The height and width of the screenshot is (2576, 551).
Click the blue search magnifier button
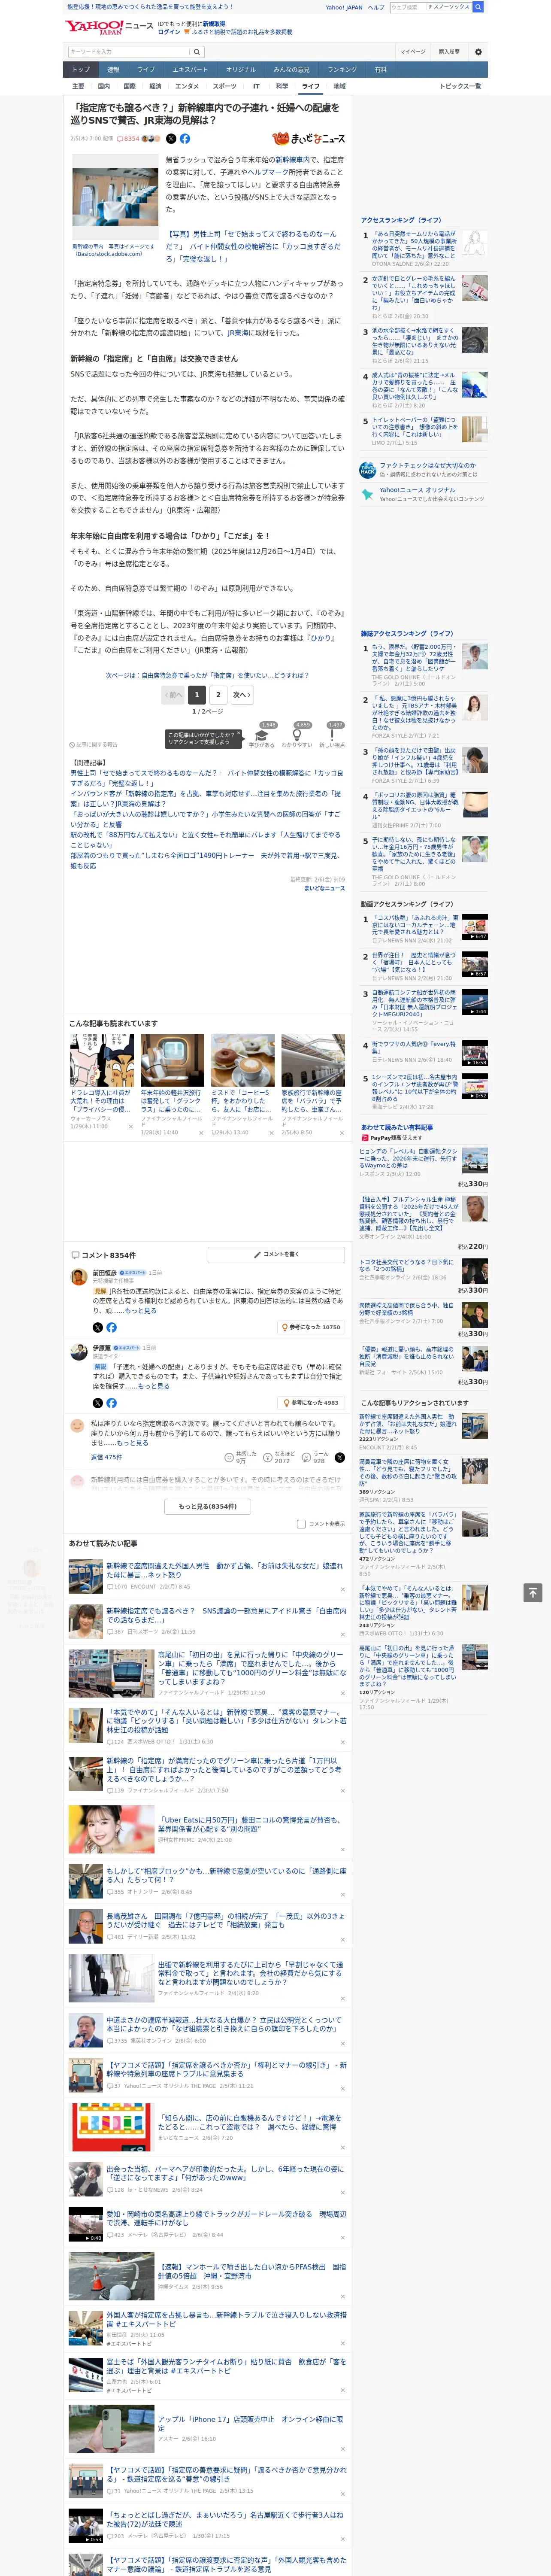[478, 7]
